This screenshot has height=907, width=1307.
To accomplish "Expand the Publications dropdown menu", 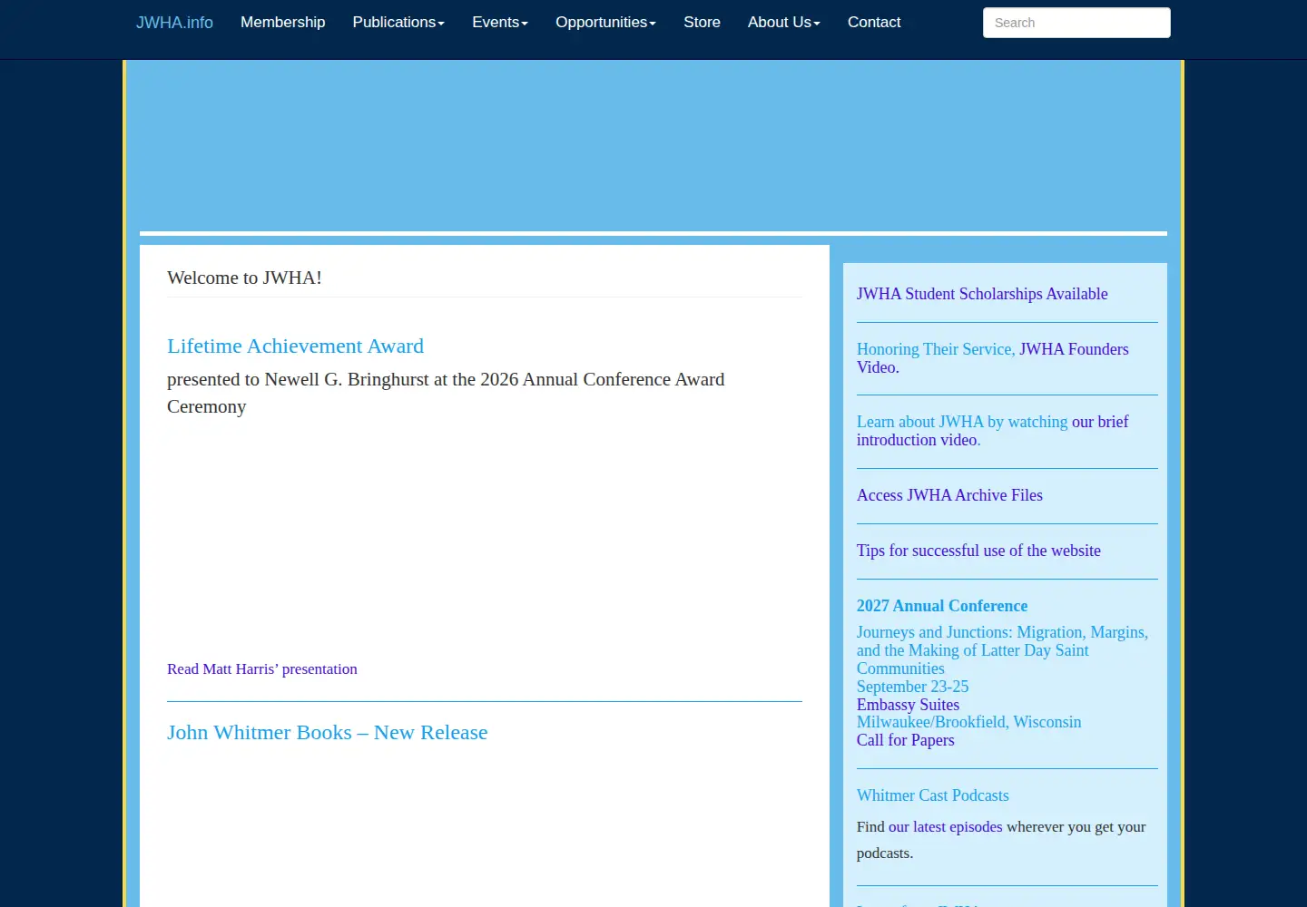I will 398,23.
